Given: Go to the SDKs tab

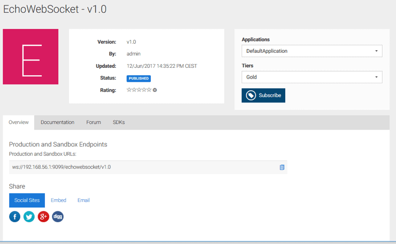Looking at the screenshot, I should (x=119, y=122).
